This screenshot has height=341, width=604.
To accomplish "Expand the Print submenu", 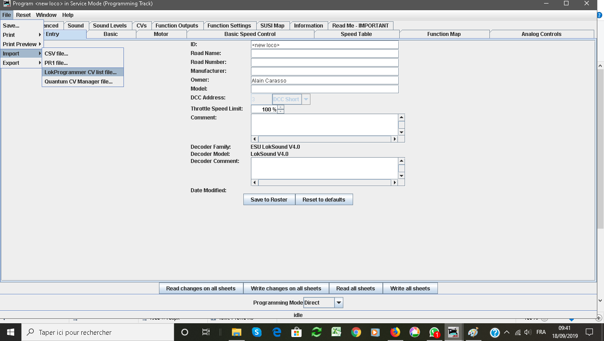I will 22,35.
